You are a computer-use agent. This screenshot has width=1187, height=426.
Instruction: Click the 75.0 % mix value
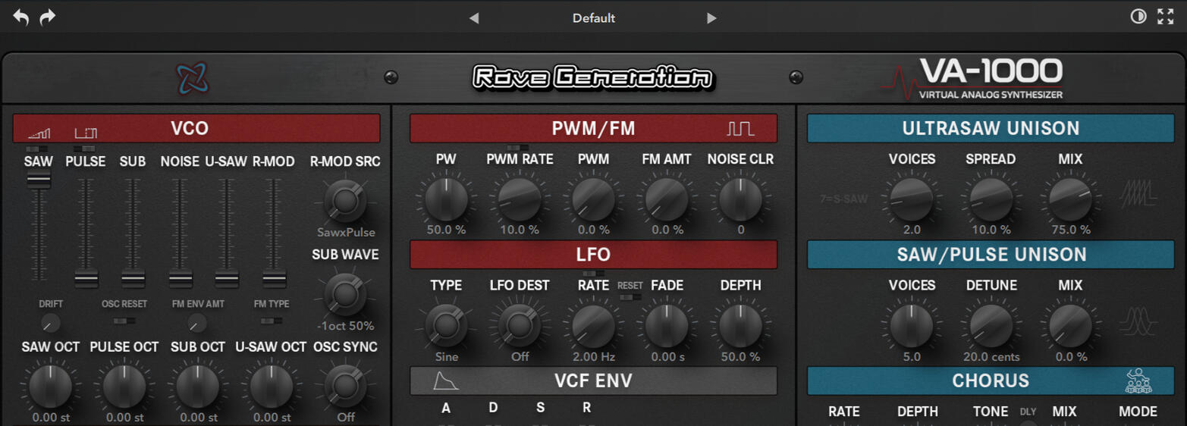pos(1070,230)
